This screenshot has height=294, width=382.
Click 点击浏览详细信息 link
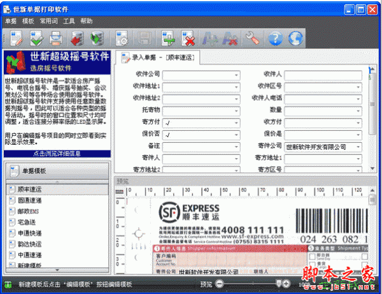click(57, 154)
